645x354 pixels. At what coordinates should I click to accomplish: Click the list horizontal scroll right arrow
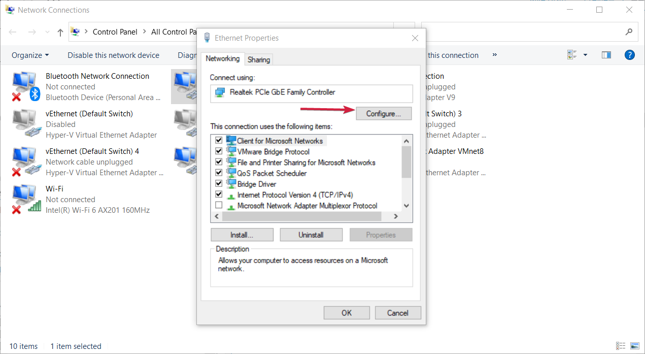pos(396,216)
